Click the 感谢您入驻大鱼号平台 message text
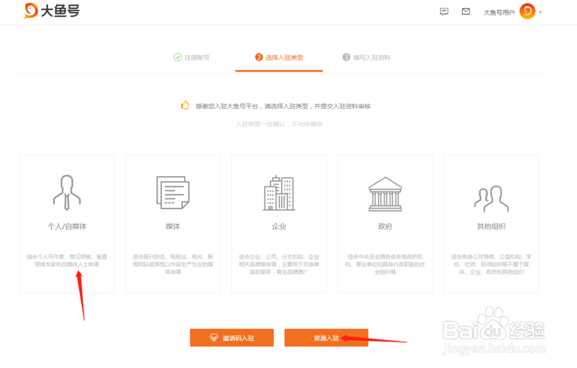577x368 pixels. (x=283, y=106)
